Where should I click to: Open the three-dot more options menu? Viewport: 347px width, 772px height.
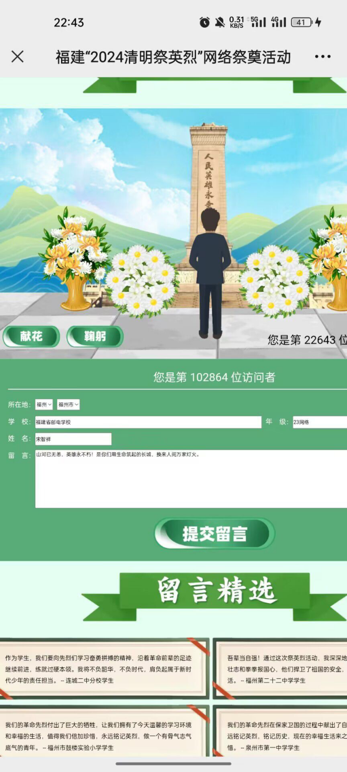pyautogui.click(x=323, y=57)
